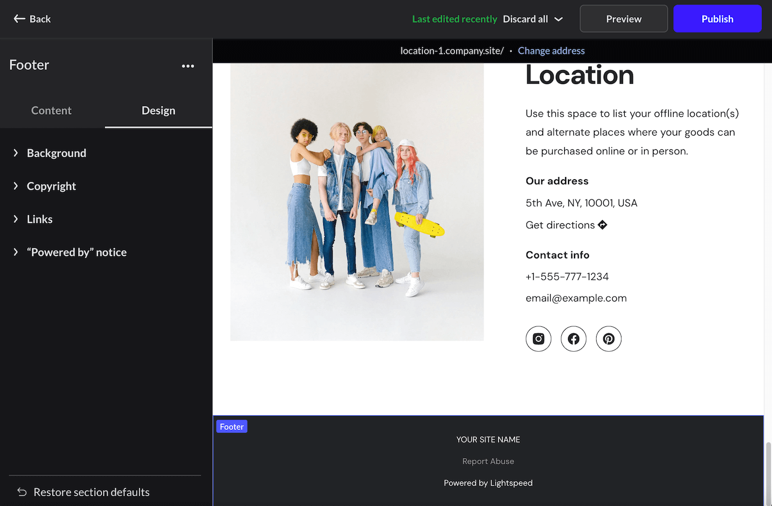772x506 pixels.
Task: Click the Publish button
Action: click(717, 18)
